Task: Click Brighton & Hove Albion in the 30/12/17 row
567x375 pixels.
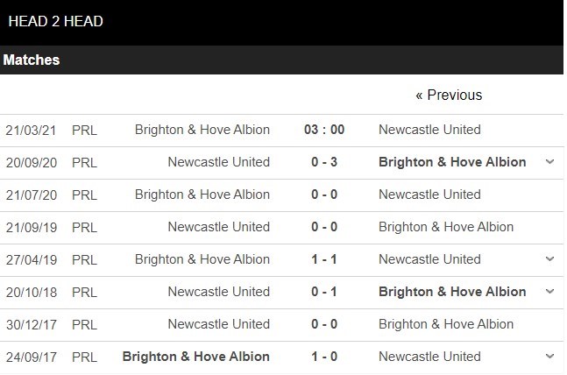Action: pos(446,324)
